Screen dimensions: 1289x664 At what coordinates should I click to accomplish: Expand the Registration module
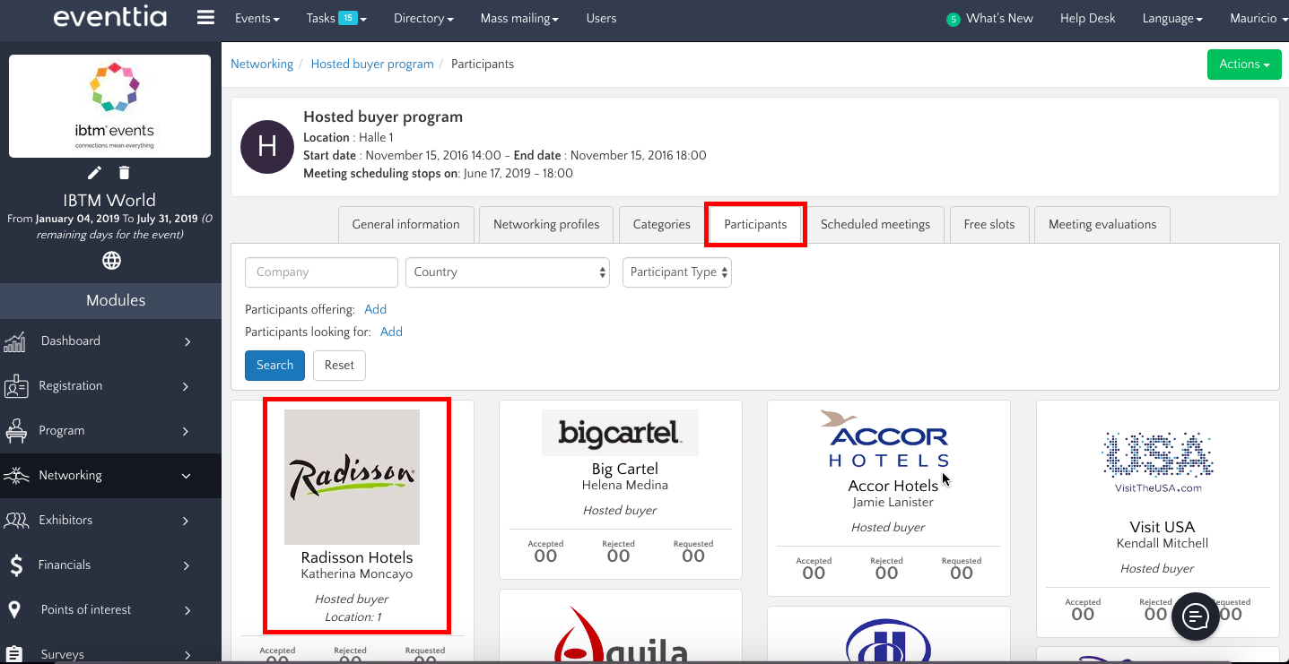tap(186, 386)
